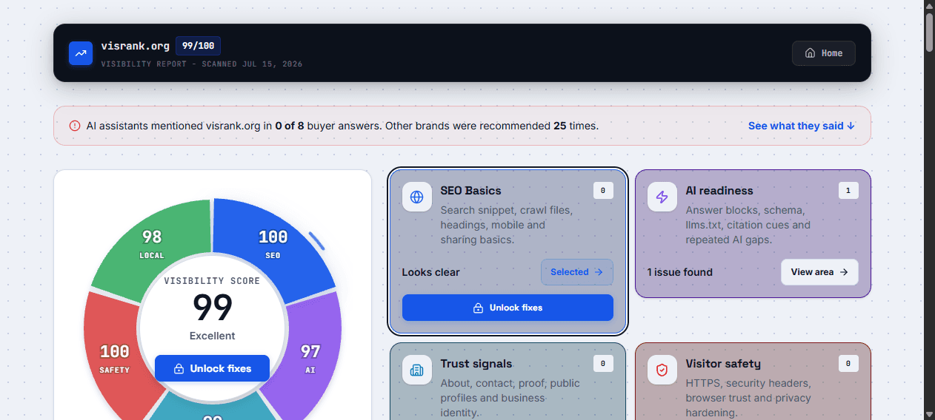The width and height of the screenshot is (935, 420).
Task: Click the AI readiness lightning icon
Action: tap(662, 197)
